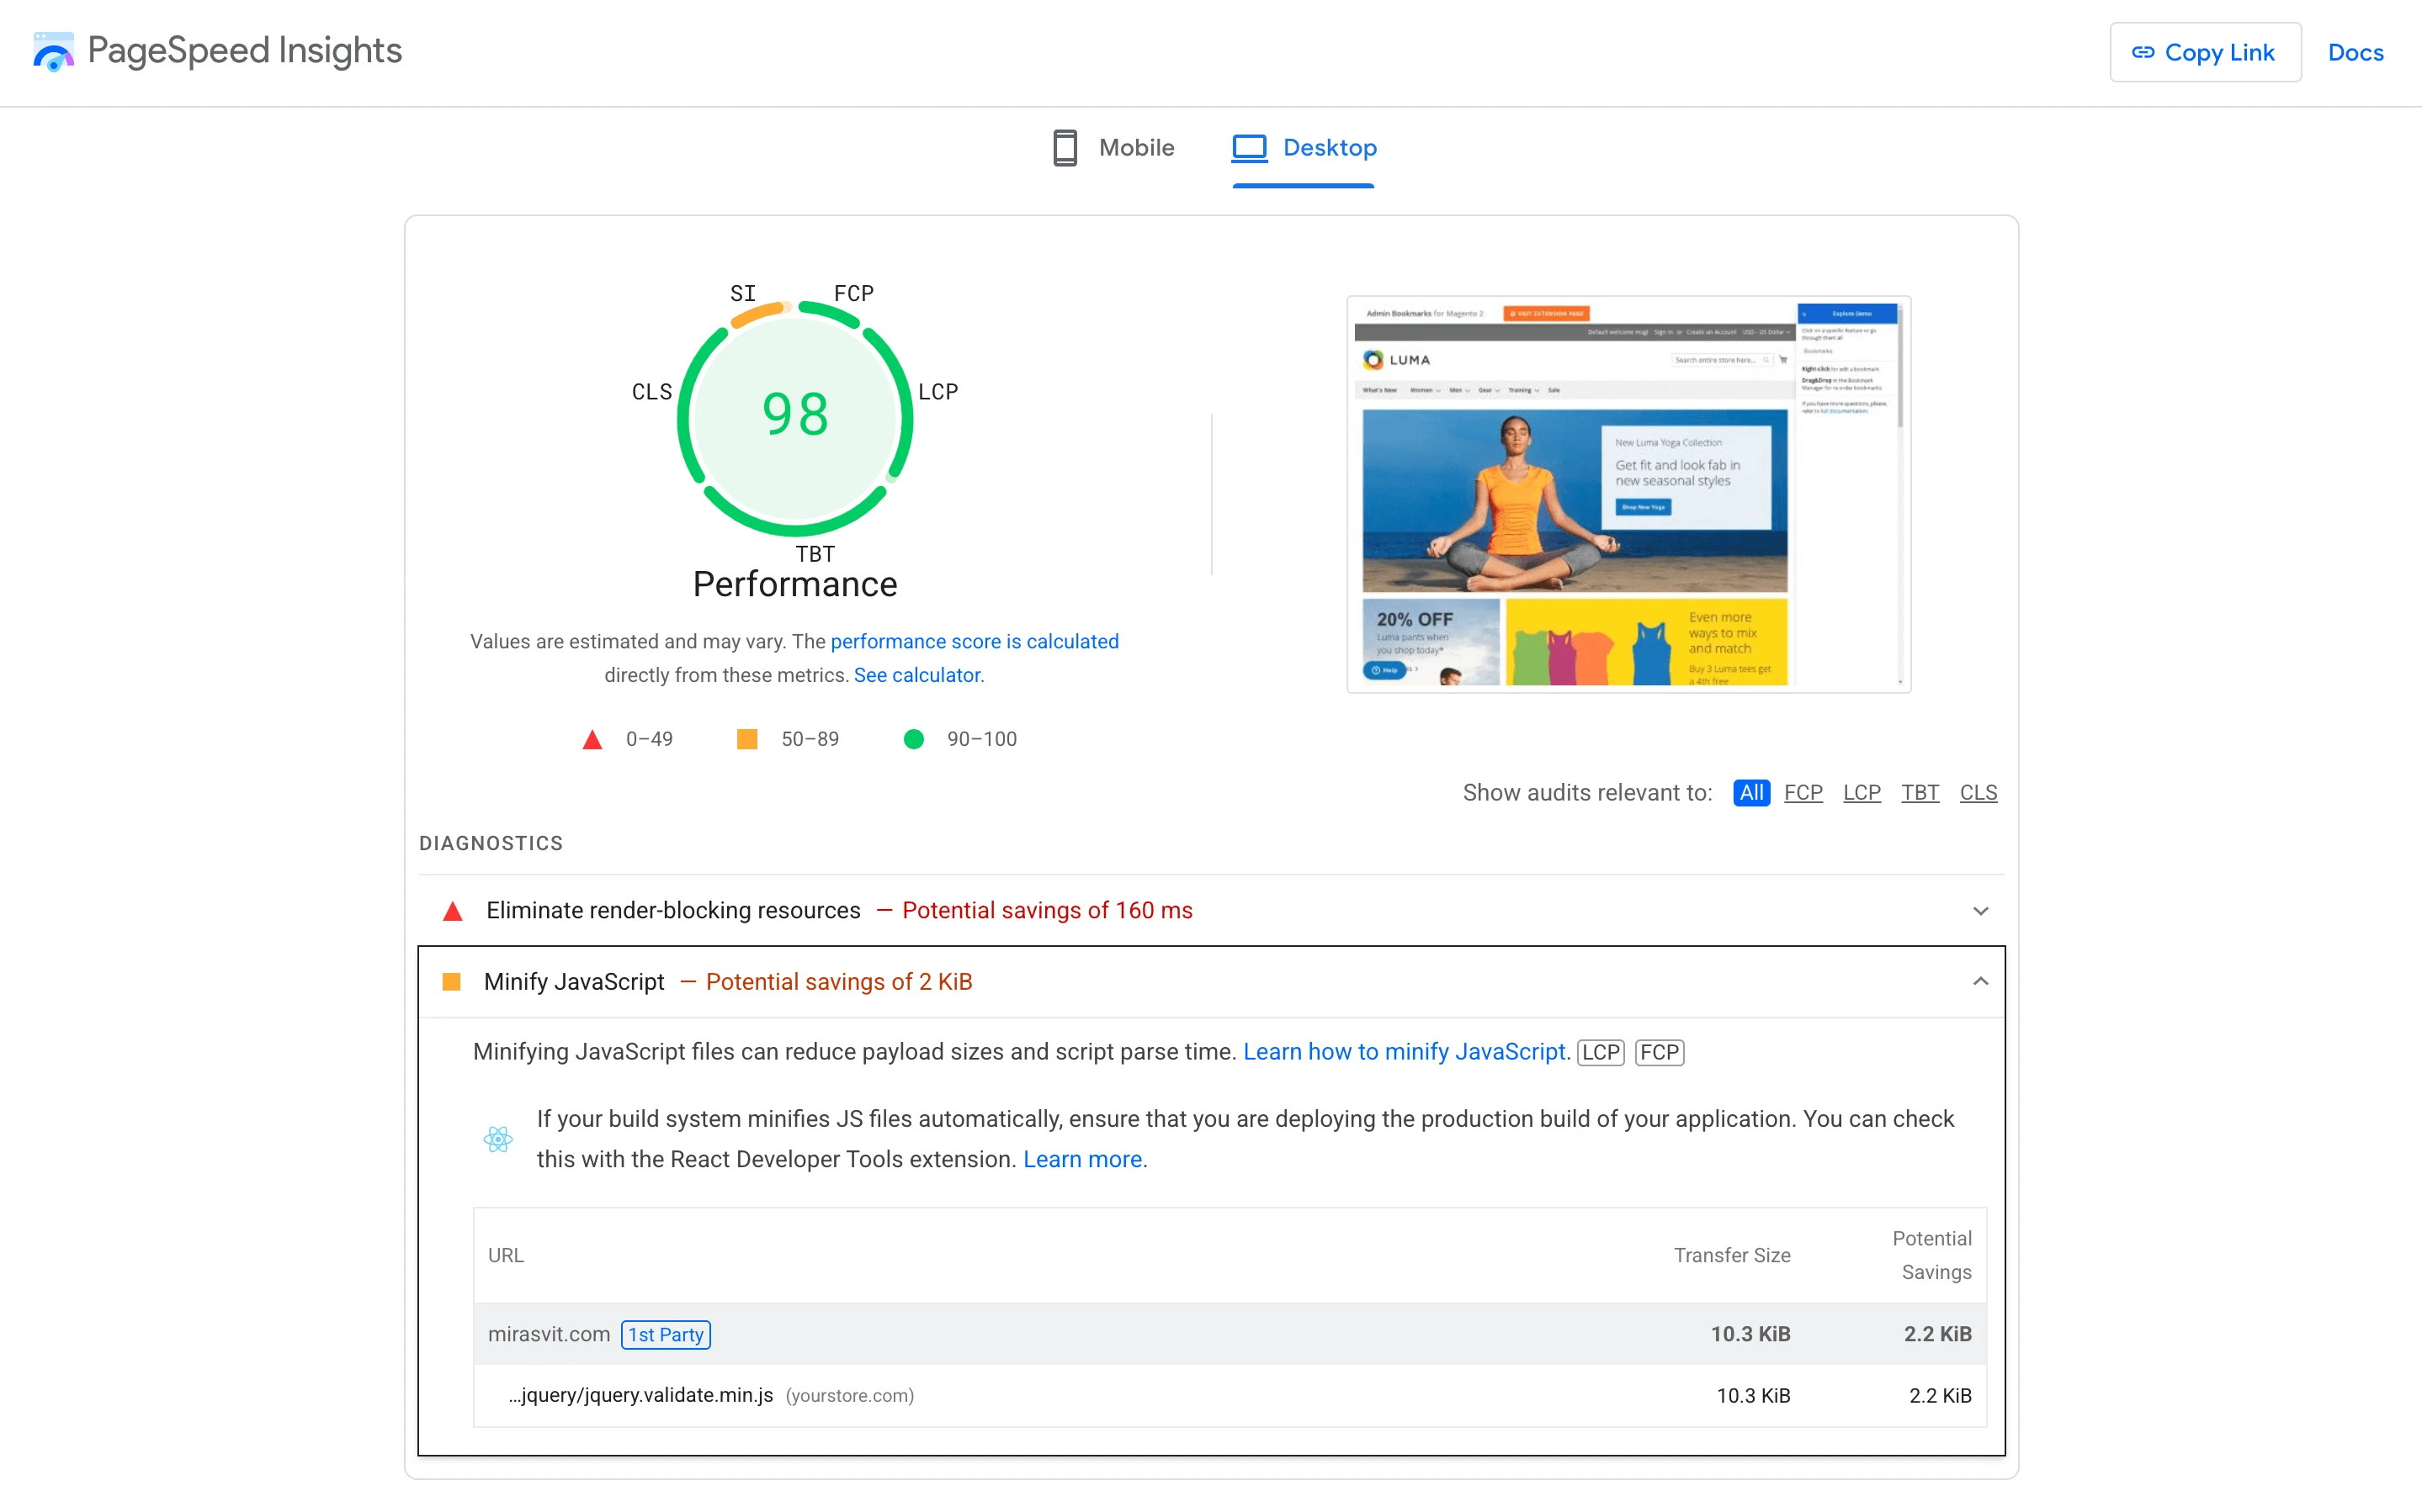The width and height of the screenshot is (2422, 1512).
Task: Select the desktop monitor icon
Action: coord(1249,147)
